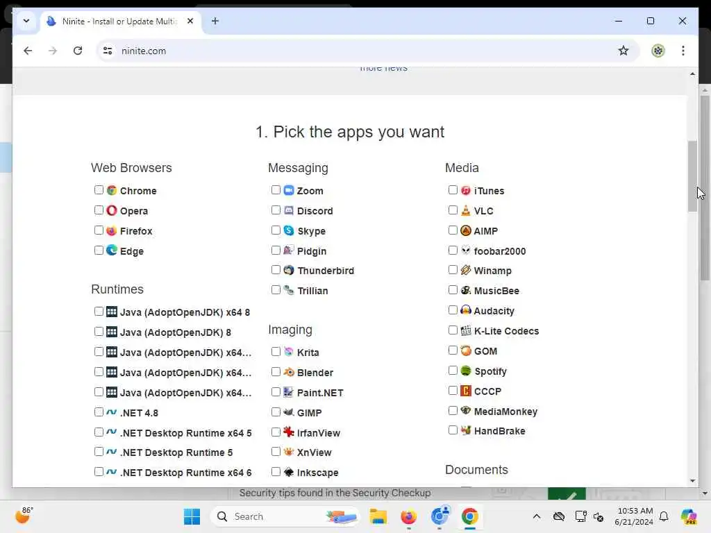Click the 'more news' link
The height and width of the screenshot is (533, 711).
click(383, 69)
